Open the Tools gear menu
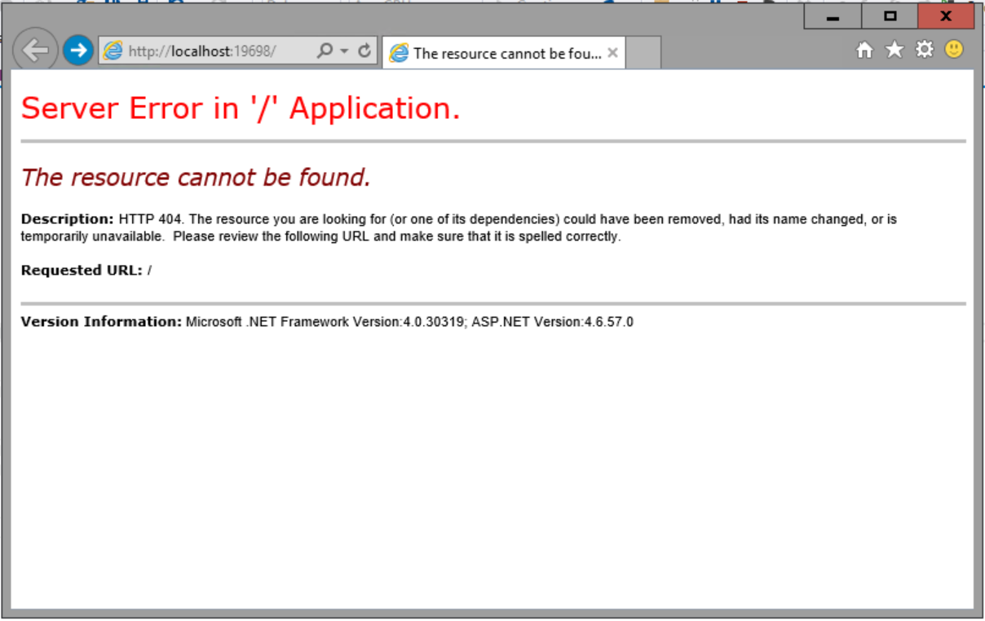The height and width of the screenshot is (621, 985). click(x=924, y=51)
